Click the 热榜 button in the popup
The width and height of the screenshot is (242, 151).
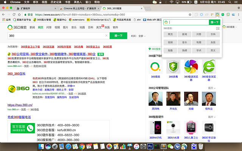pyautogui.click(x=185, y=50)
